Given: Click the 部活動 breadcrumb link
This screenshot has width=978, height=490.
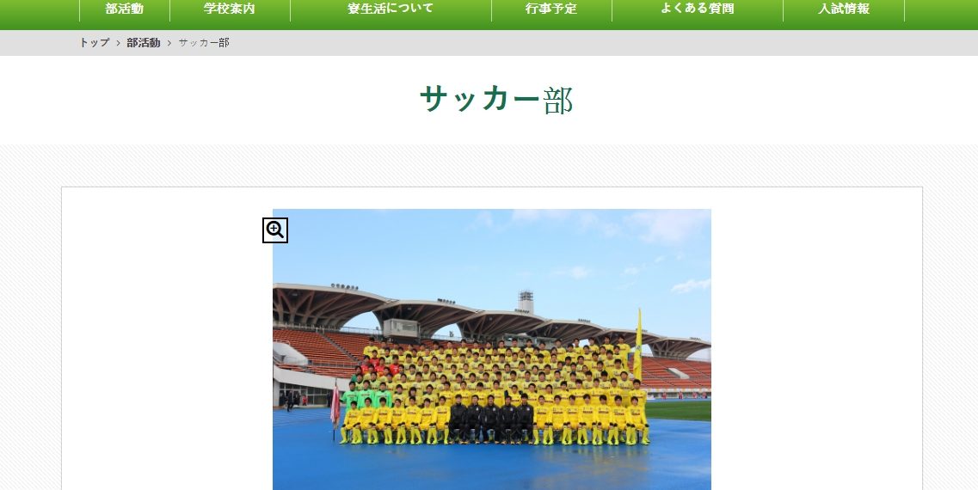Looking at the screenshot, I should click(144, 42).
